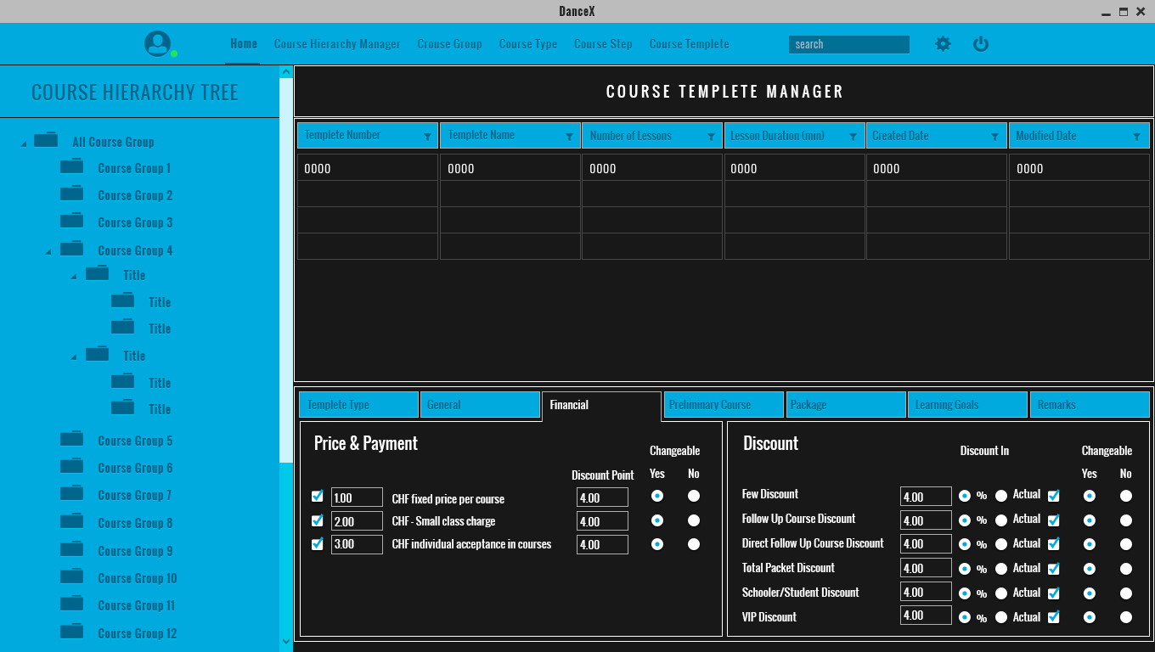Select Course Group 10 in the tree

point(138,578)
